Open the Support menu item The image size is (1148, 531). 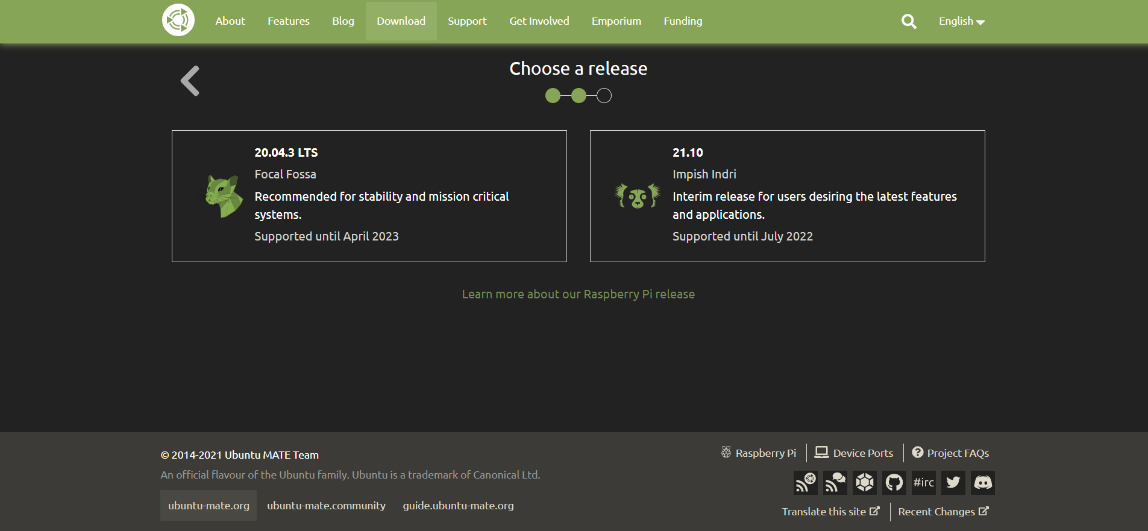[467, 21]
